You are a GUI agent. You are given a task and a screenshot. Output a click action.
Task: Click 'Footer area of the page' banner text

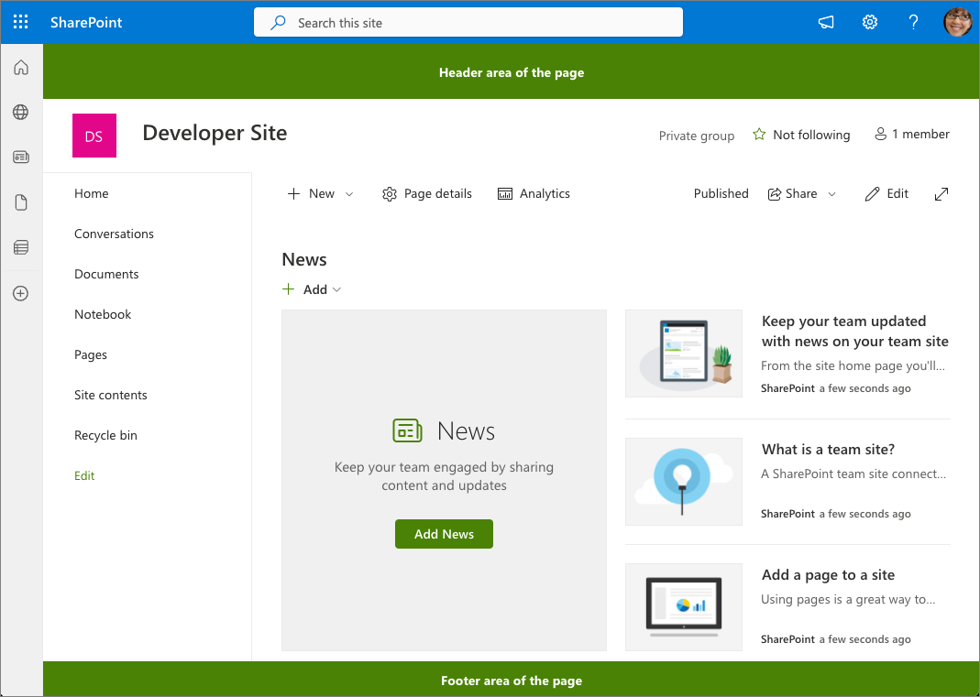click(512, 681)
